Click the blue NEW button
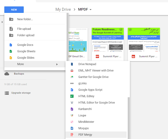The width and height of the screenshot is (168, 139). [14, 10]
